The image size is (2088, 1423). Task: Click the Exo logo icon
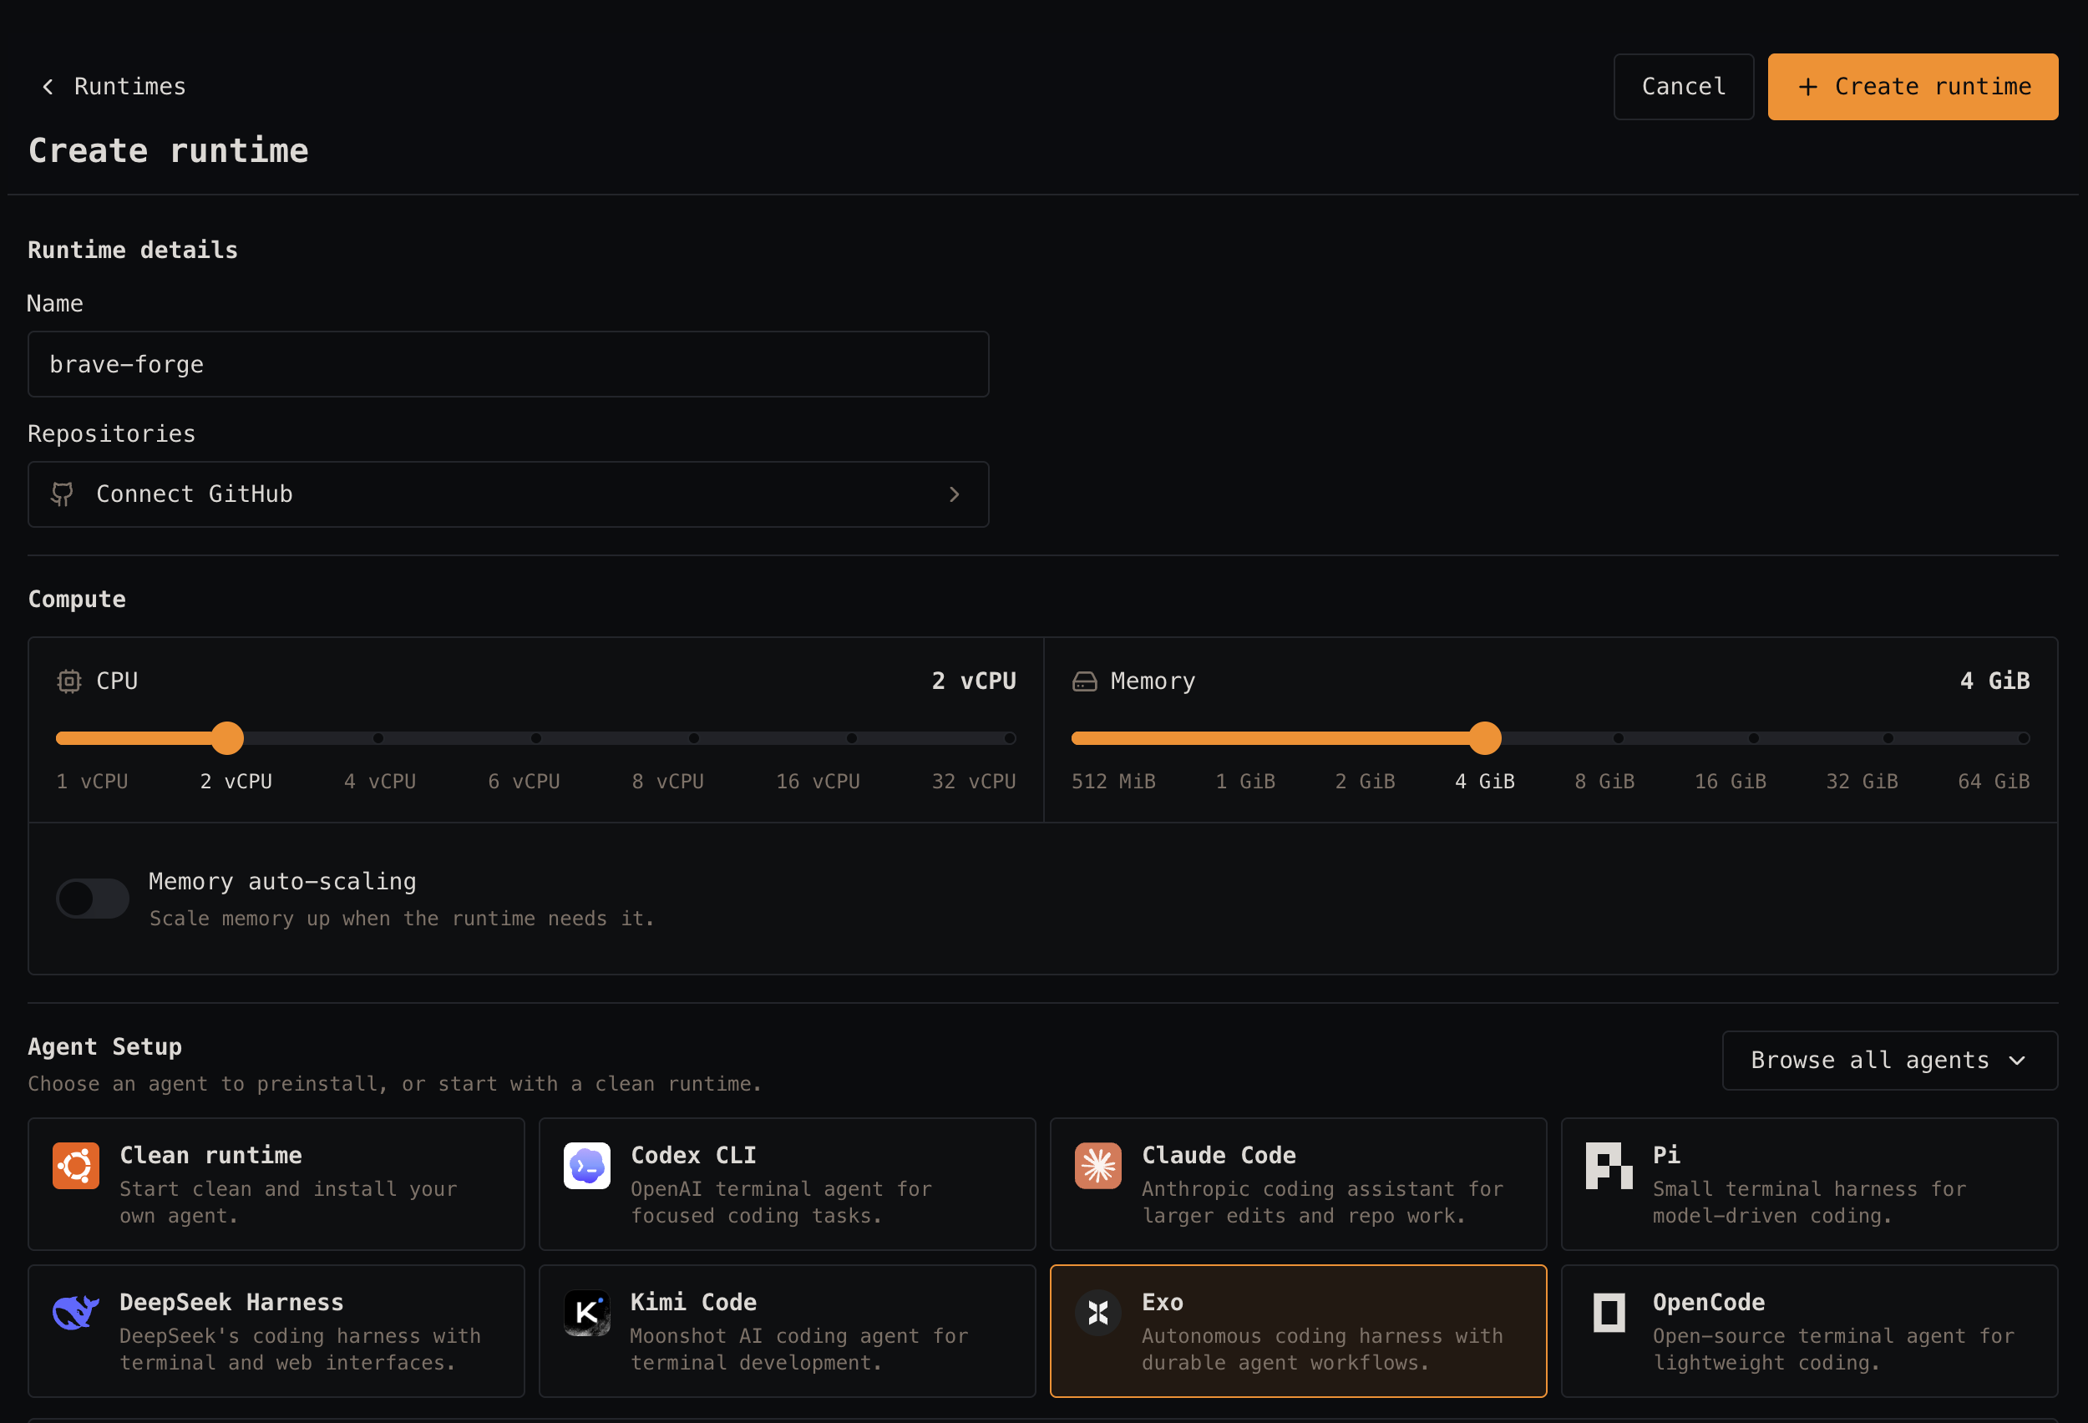click(x=1098, y=1313)
